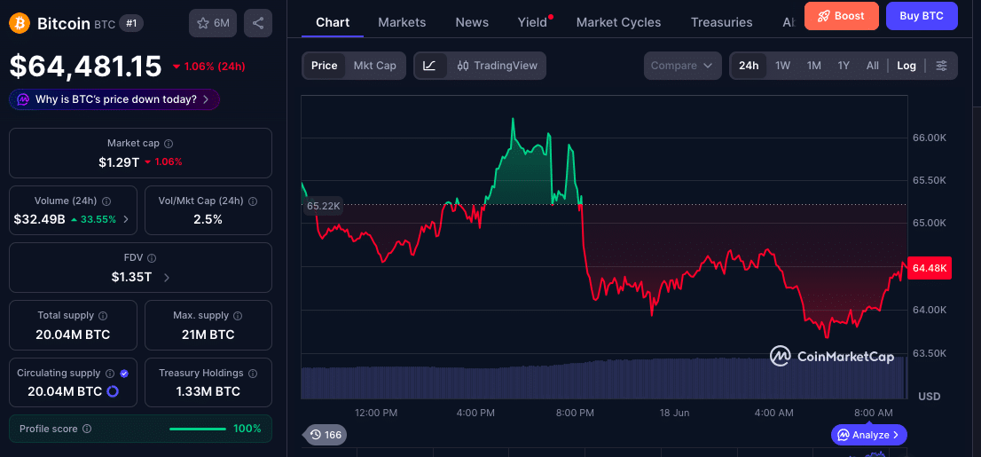
Task: Click the Analyze button
Action: point(868,435)
